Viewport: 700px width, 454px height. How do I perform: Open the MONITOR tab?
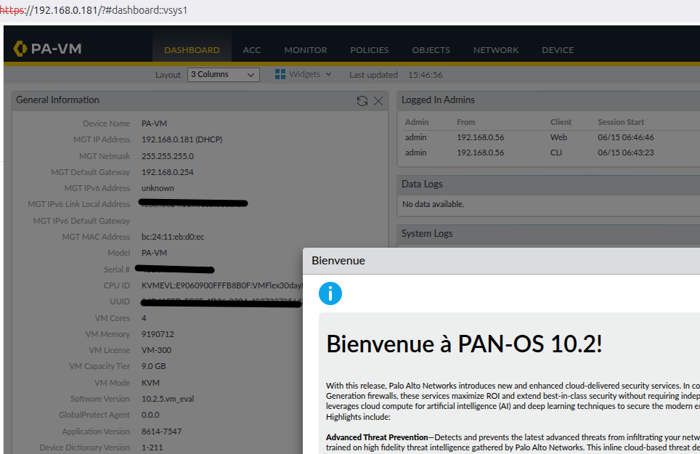(x=306, y=50)
